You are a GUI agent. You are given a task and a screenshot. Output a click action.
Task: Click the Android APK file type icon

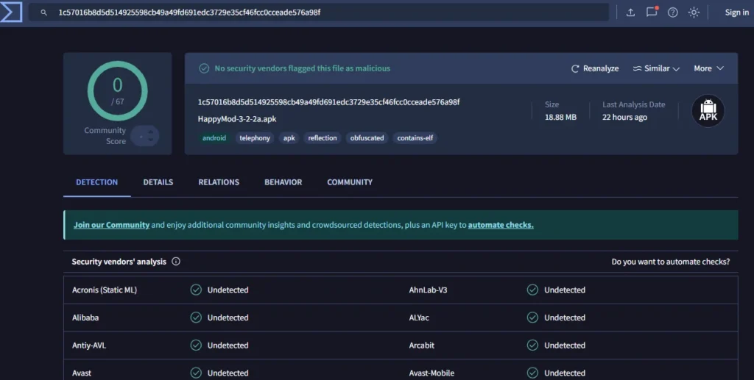(708, 111)
